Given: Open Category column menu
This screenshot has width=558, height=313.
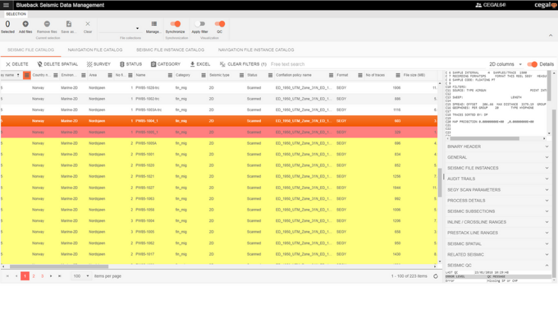Looking at the screenshot, I should pyautogui.click(x=203, y=75).
